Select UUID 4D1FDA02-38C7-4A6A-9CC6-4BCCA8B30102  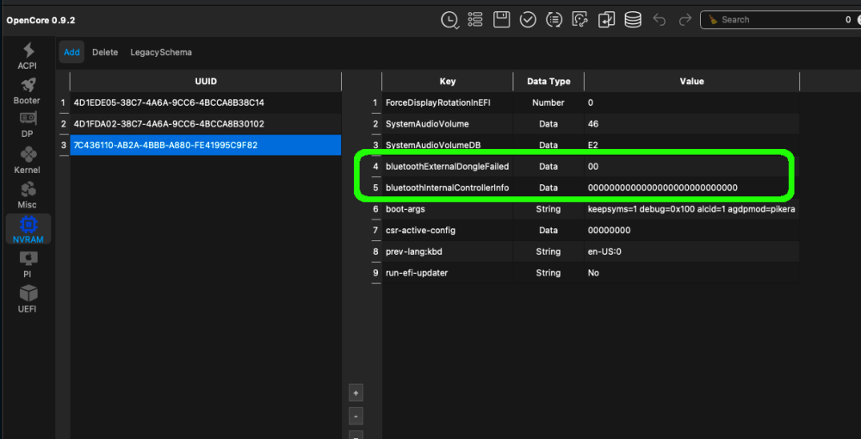(x=206, y=124)
